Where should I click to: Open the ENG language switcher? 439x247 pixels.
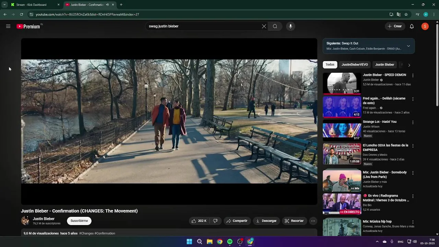click(x=400, y=242)
